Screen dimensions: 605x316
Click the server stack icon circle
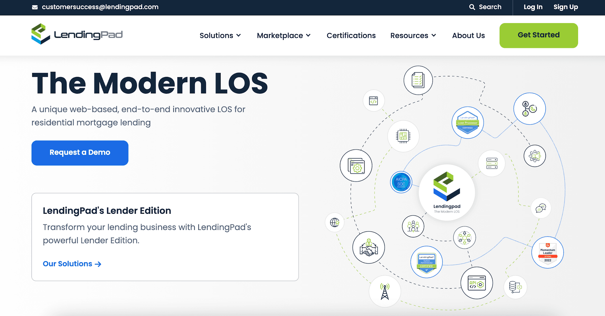pos(492,163)
